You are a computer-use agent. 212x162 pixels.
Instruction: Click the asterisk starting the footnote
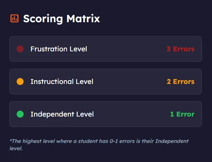pyautogui.click(x=10, y=140)
